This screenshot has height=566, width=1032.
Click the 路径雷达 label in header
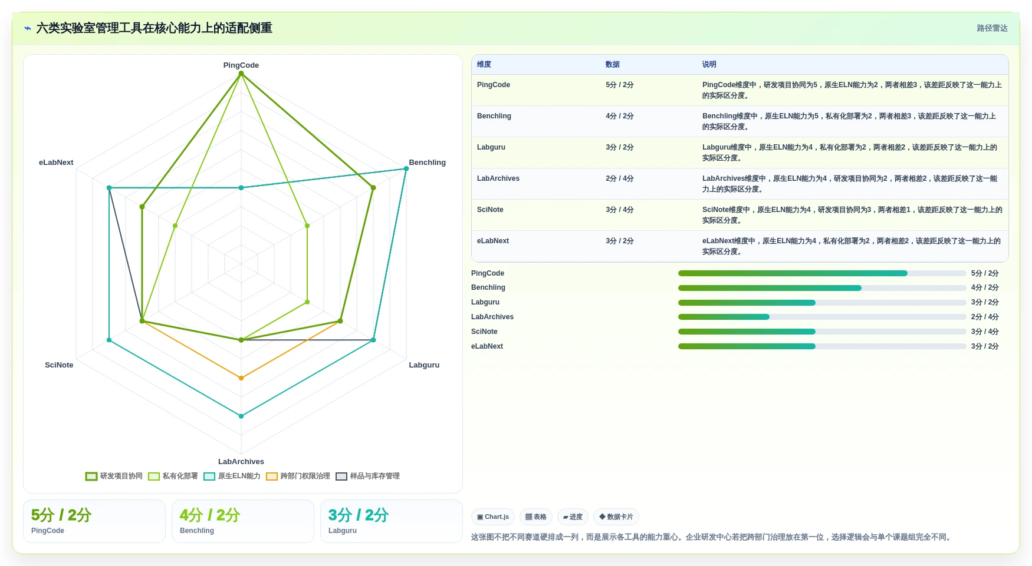(992, 28)
